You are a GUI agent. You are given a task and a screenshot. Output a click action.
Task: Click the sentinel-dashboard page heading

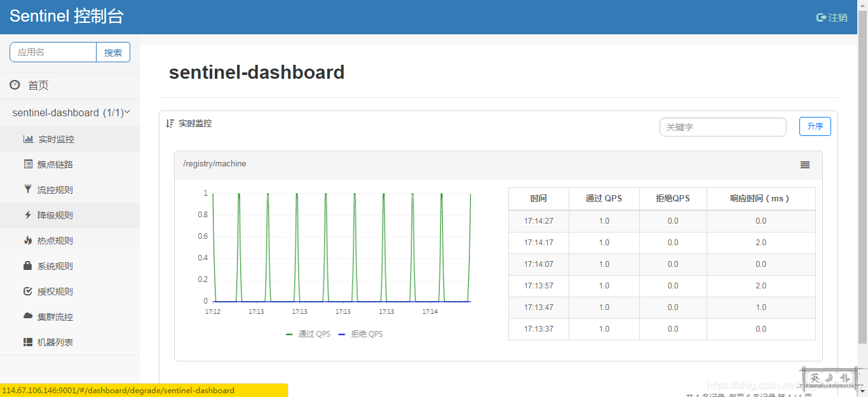point(257,72)
